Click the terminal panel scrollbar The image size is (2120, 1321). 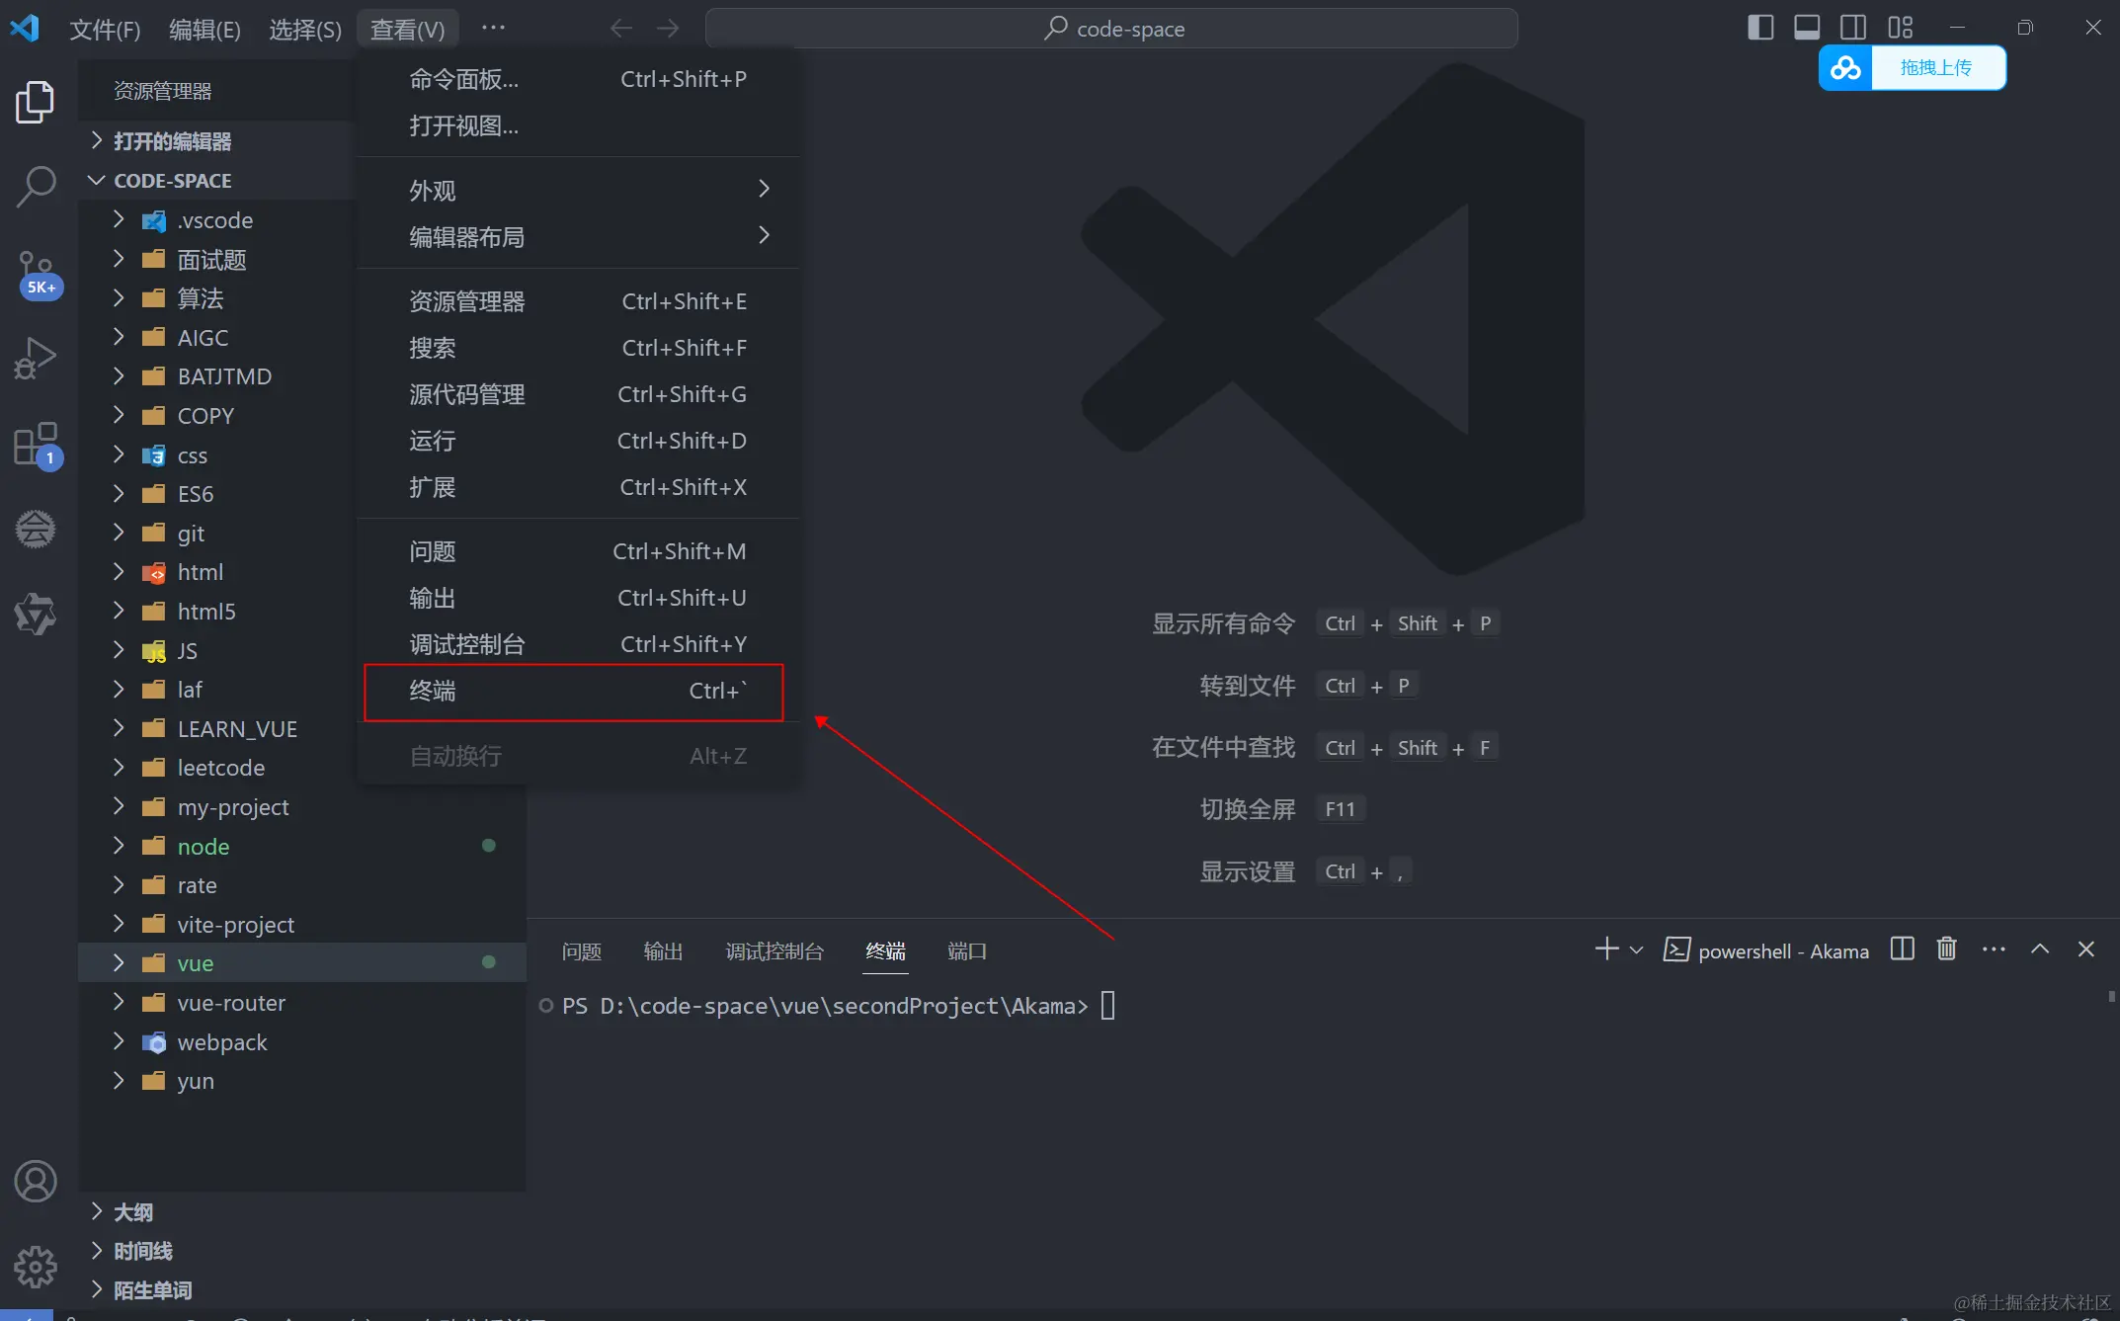pyautogui.click(x=2111, y=998)
